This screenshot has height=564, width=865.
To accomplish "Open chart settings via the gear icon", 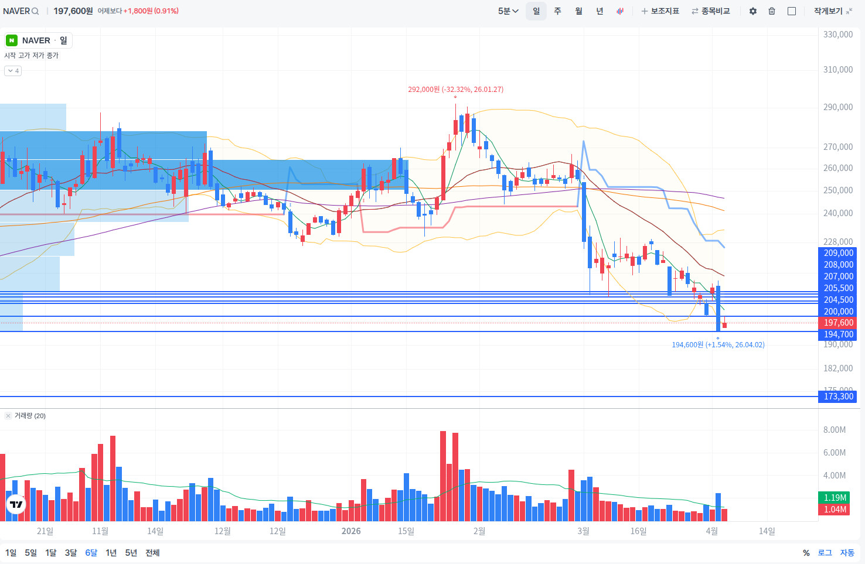I will 753,11.
